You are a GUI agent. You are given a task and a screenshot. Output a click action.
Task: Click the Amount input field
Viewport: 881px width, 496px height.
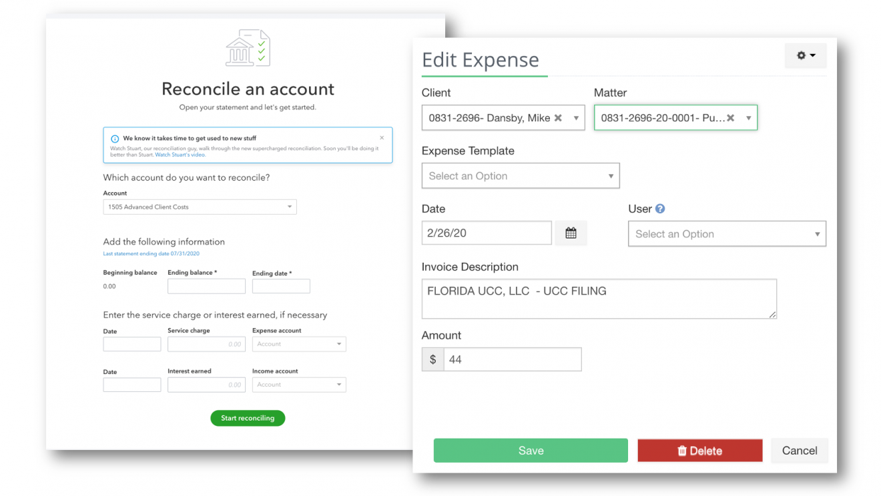[512, 359]
